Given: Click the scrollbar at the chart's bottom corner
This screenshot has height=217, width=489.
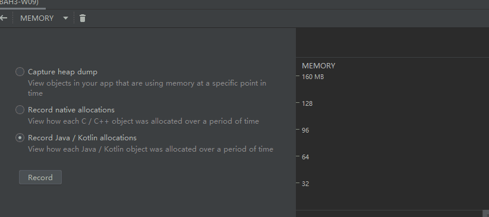Looking at the screenshot, I should (485, 213).
